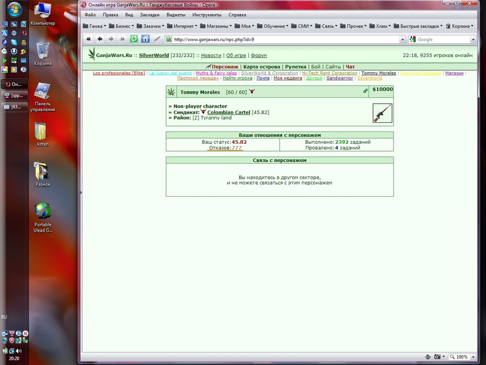
Task: Open the Справка menu
Action: (237, 15)
